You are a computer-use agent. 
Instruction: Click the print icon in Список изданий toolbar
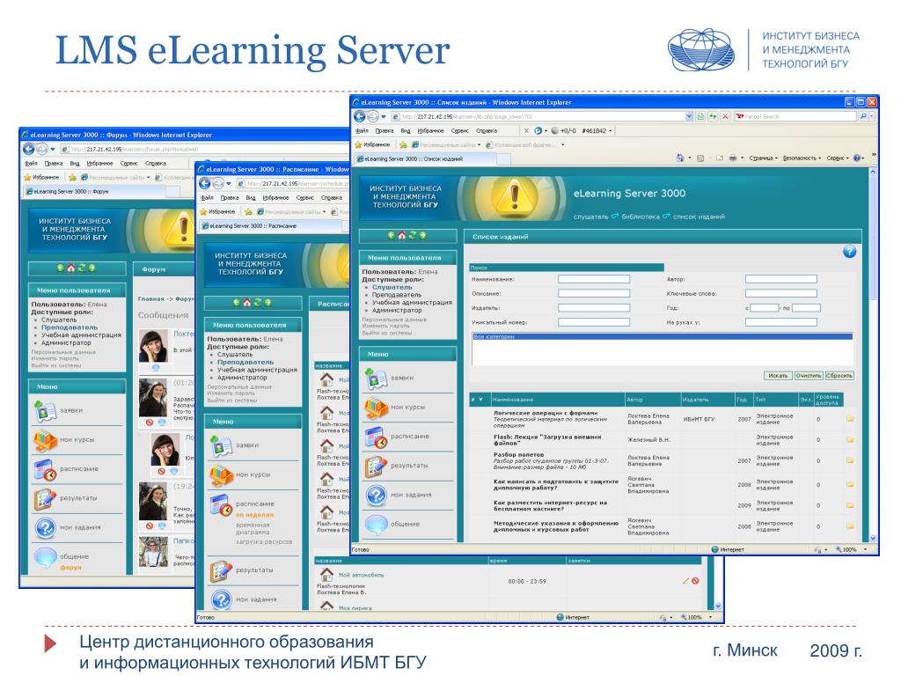click(733, 158)
